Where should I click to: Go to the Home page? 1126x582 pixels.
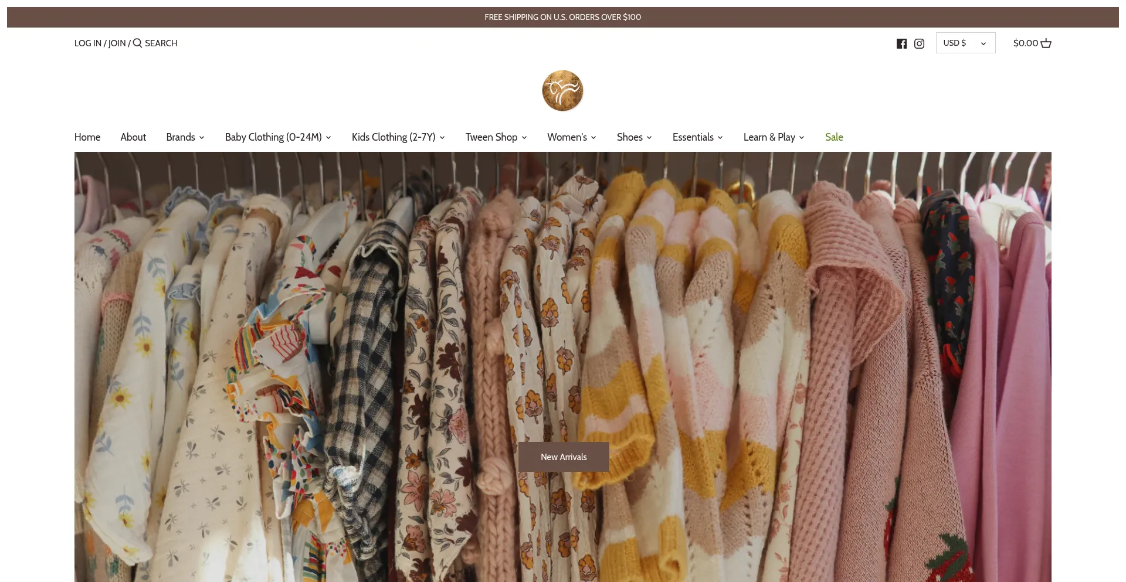[x=87, y=137]
